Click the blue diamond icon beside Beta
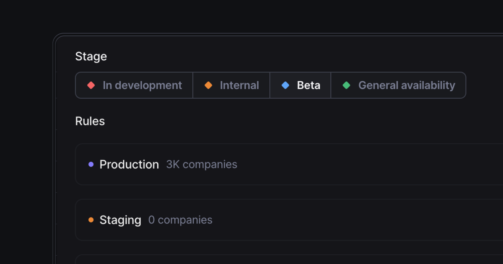 coord(285,85)
